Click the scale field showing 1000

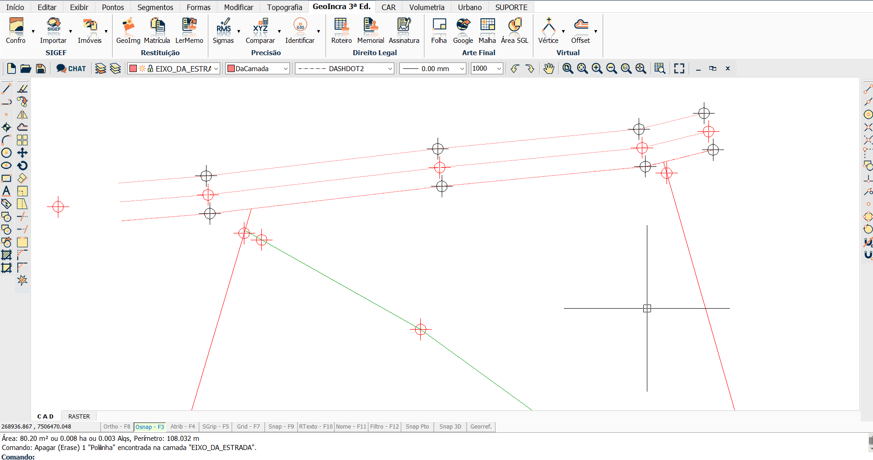tap(482, 68)
